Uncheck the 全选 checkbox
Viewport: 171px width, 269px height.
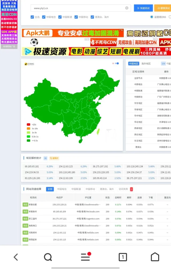click(32, 17)
